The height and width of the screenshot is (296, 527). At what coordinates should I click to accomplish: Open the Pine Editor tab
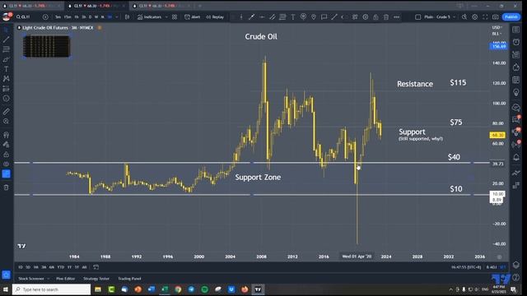click(66, 279)
